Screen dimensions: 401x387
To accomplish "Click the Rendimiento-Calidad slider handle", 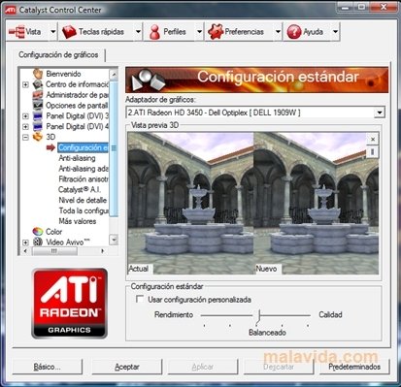I will 259,317.
